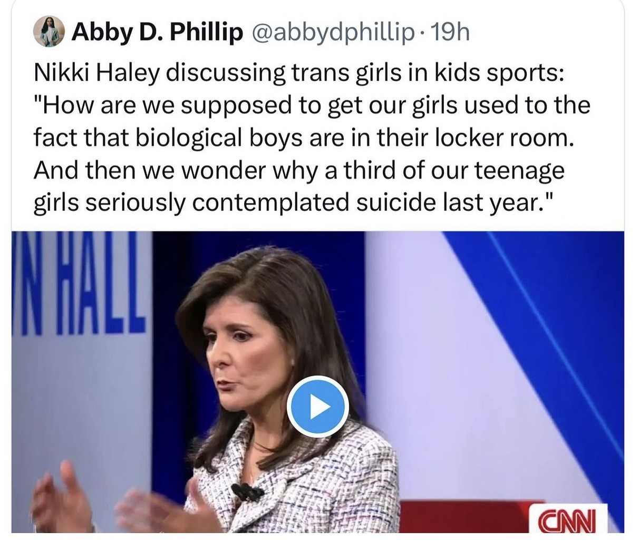639x541 pixels.
Task: Click the line "fact that biological boys"
Action: pyautogui.click(x=303, y=138)
